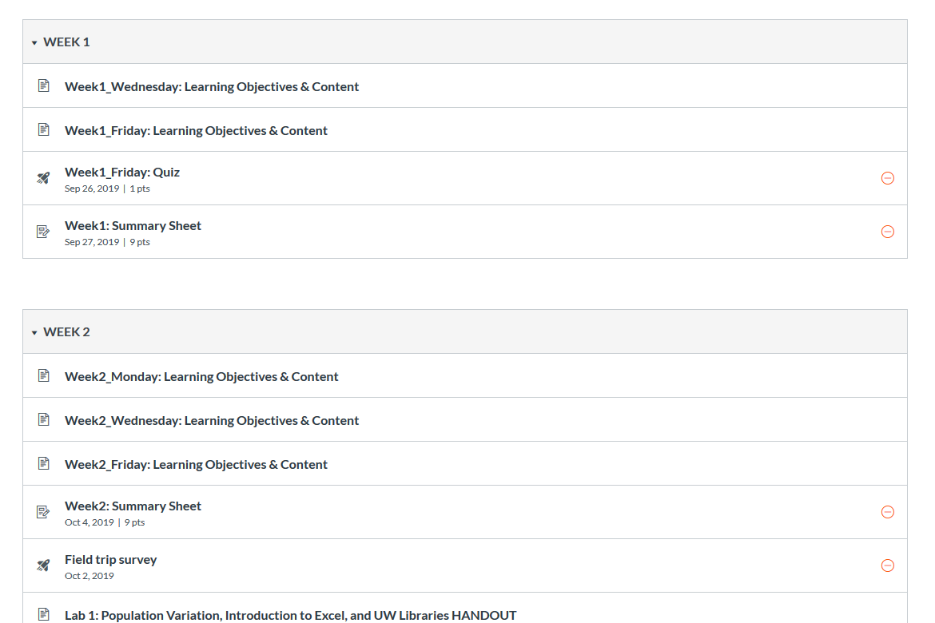
Task: Click rocket quiz icon beside Field trip survey
Action: (x=43, y=565)
